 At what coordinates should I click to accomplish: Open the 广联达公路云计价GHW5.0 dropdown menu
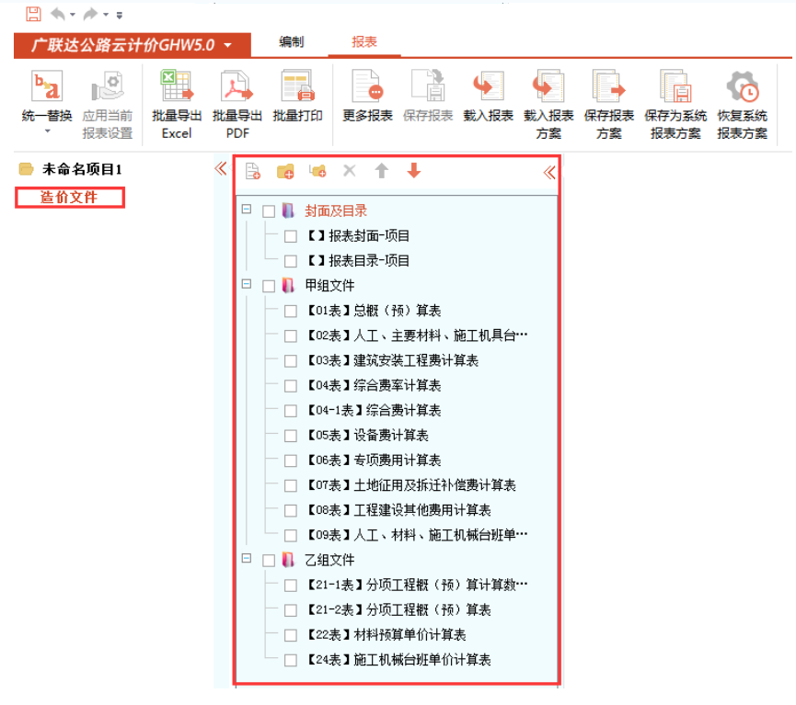(x=227, y=45)
